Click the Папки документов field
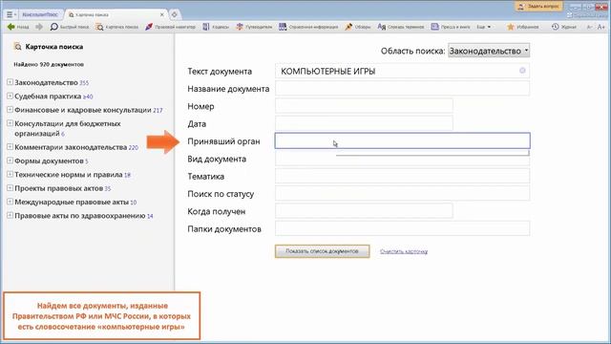 (x=402, y=228)
